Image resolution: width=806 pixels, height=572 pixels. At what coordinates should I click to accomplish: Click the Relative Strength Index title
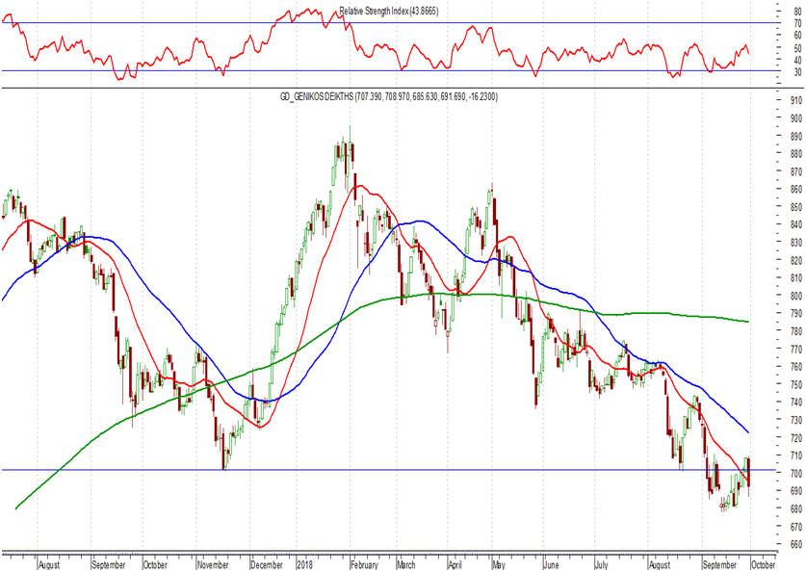[389, 11]
